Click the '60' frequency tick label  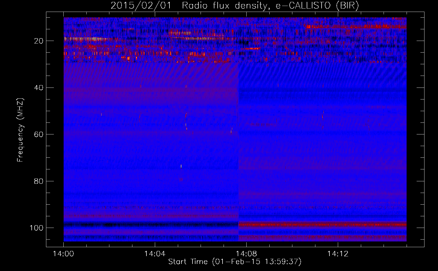pos(39,134)
